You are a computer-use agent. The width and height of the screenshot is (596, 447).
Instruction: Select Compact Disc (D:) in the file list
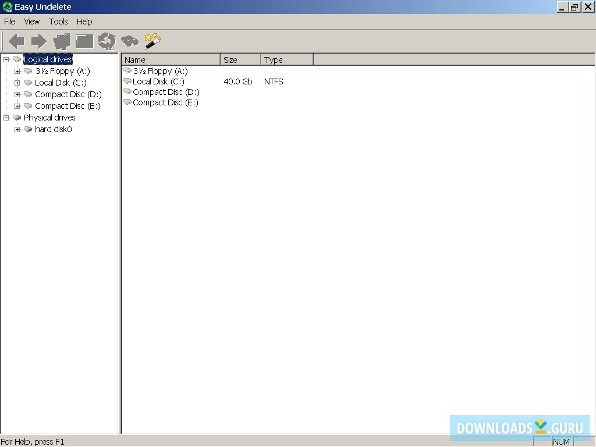point(166,92)
